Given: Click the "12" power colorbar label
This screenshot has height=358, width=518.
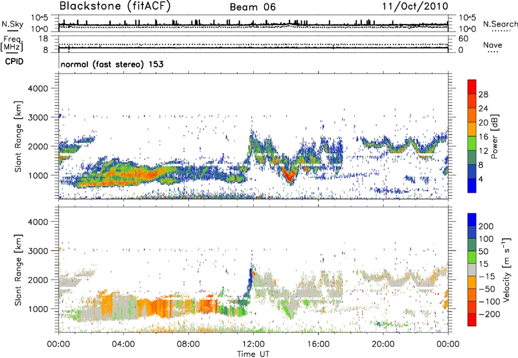Looking at the screenshot, I should click(x=483, y=151).
